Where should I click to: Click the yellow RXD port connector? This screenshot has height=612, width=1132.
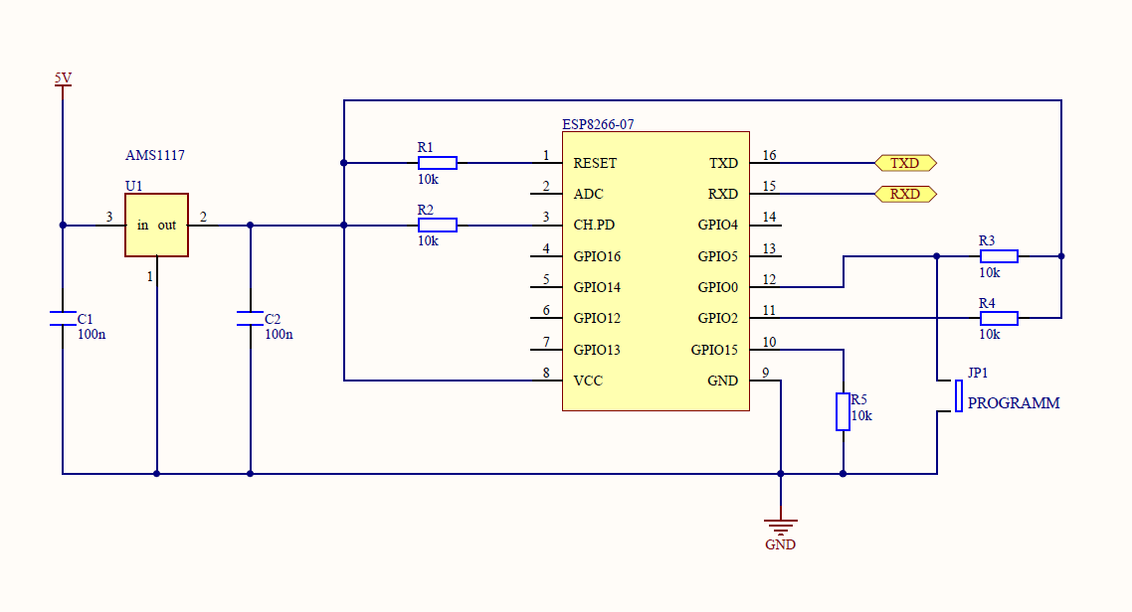[905, 194]
